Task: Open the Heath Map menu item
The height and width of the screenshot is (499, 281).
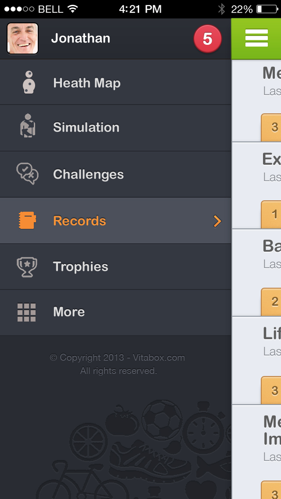Action: tap(86, 83)
